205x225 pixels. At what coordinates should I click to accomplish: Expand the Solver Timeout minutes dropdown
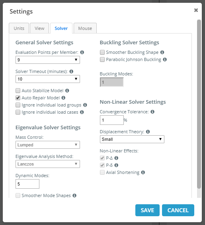(48, 79)
